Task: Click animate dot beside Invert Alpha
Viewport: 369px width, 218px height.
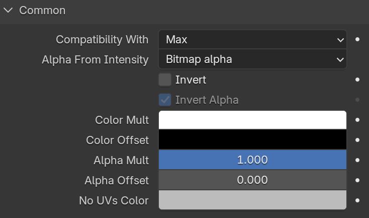Action: pyautogui.click(x=357, y=100)
